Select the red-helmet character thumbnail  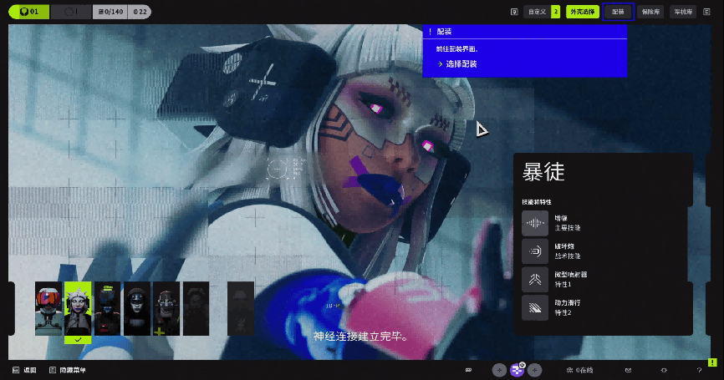[48, 308]
